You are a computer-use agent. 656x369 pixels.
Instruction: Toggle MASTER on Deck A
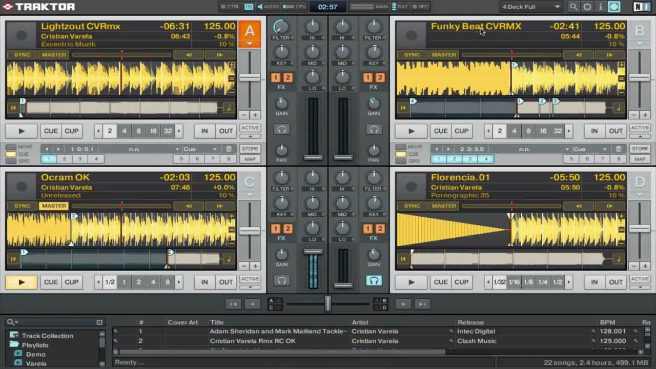tap(54, 55)
